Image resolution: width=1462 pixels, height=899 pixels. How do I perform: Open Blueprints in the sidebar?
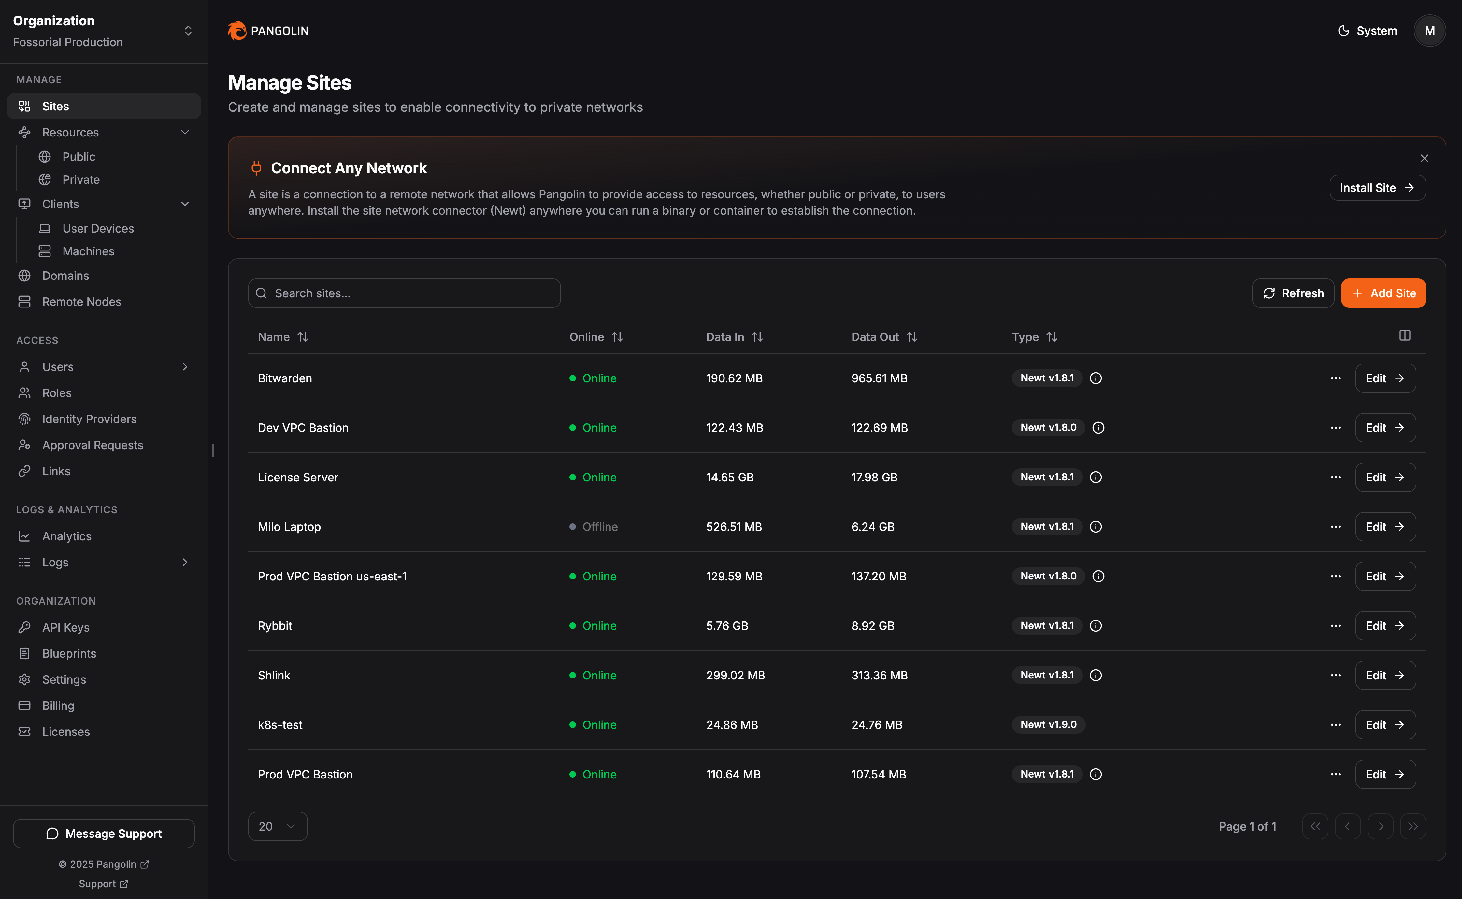point(69,653)
